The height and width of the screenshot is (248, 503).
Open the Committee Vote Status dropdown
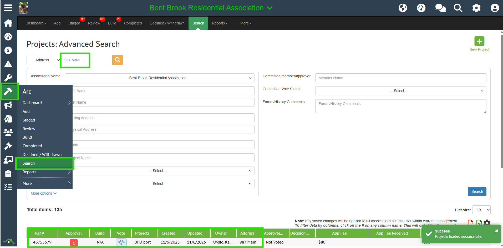(x=400, y=91)
